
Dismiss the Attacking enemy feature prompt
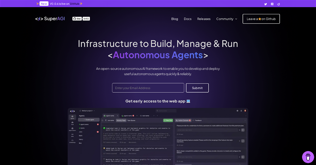240,141
